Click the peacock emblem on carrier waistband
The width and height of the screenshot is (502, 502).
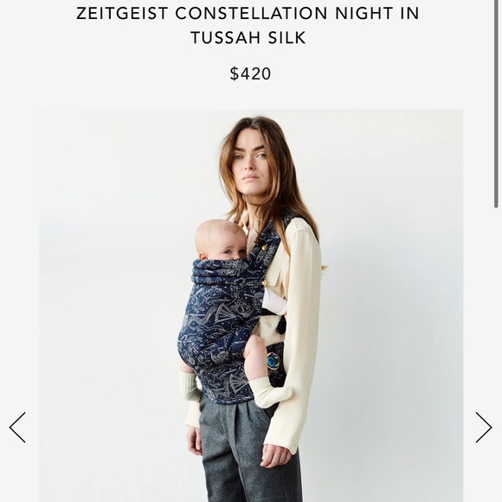tap(274, 361)
